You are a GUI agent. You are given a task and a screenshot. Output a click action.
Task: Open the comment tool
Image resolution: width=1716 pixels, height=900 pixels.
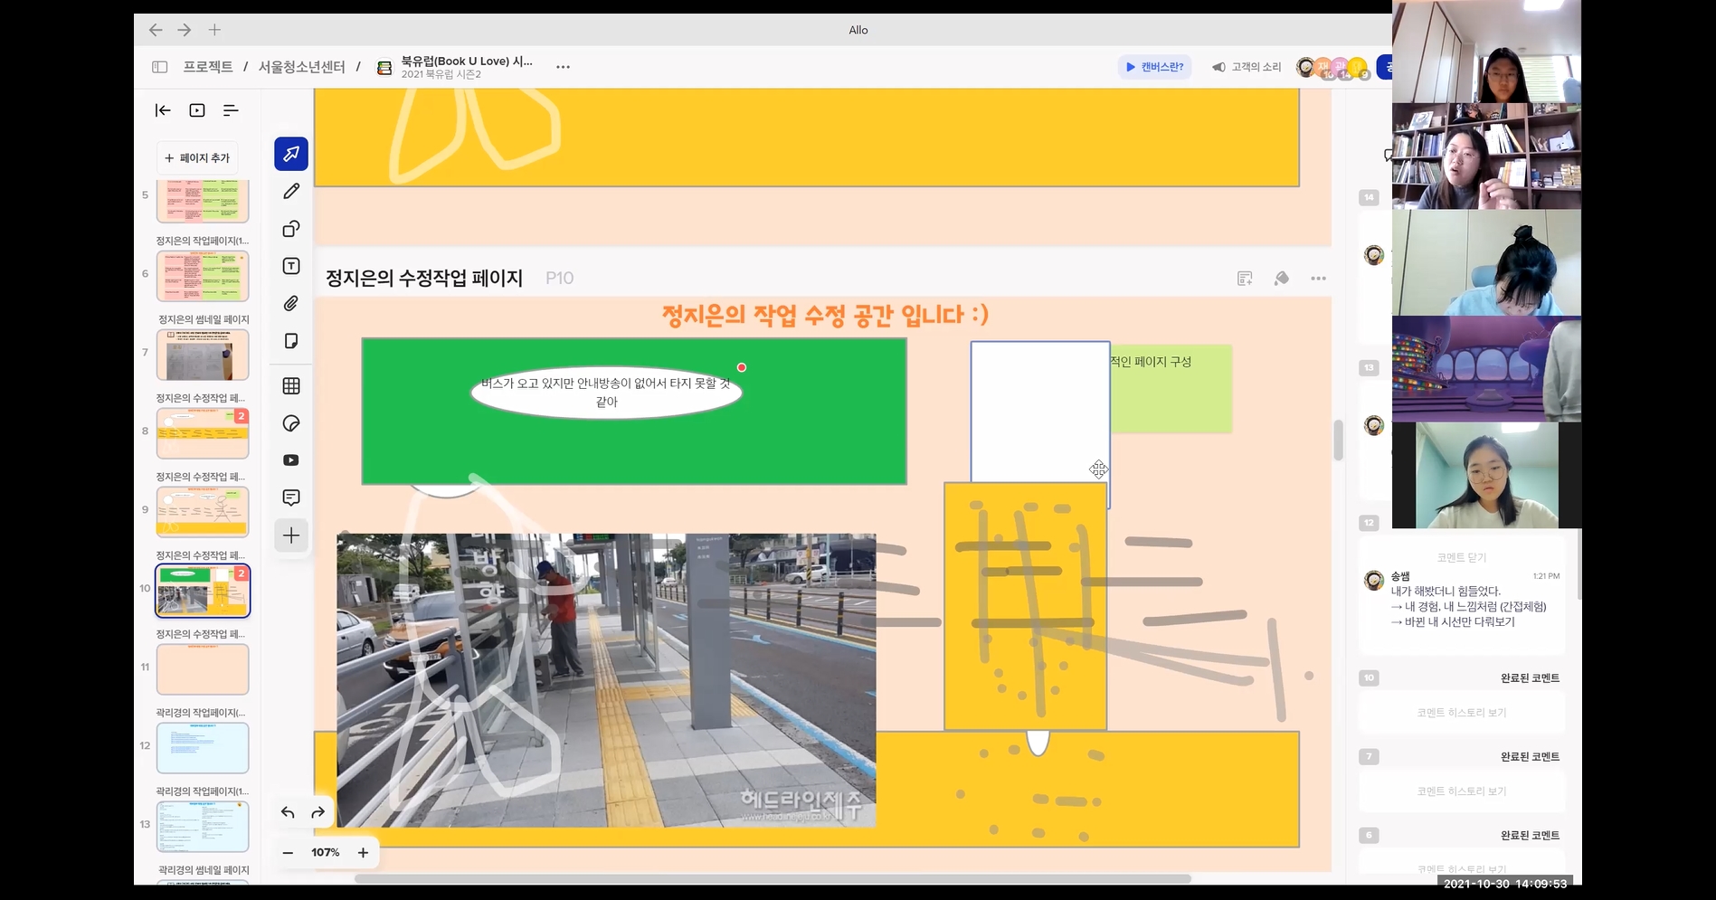[291, 497]
